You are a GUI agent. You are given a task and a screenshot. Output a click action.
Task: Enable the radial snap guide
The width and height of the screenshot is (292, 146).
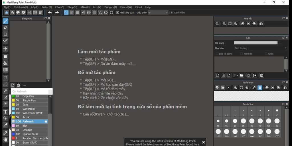coord(89,13)
